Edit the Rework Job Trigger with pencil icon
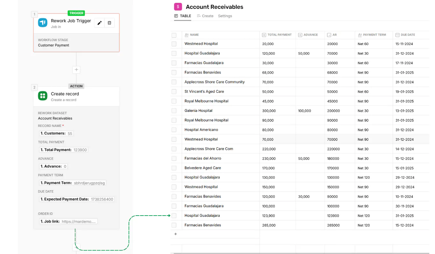The height and width of the screenshot is (254, 435). [x=99, y=23]
